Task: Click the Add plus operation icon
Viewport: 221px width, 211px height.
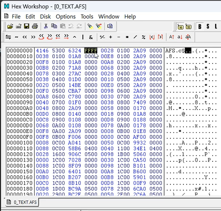Action: (x=110, y=37)
